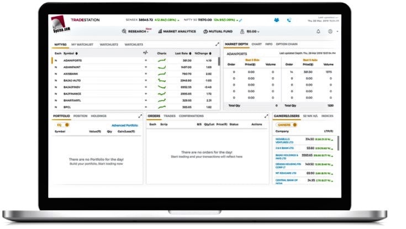
Task: Switch to the Option Chain tab
Action: (287, 44)
